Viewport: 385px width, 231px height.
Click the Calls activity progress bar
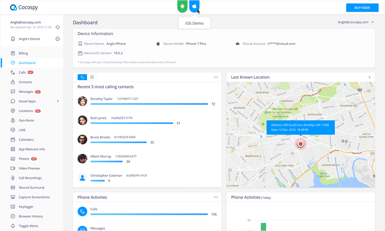pyautogui.click(x=149, y=214)
